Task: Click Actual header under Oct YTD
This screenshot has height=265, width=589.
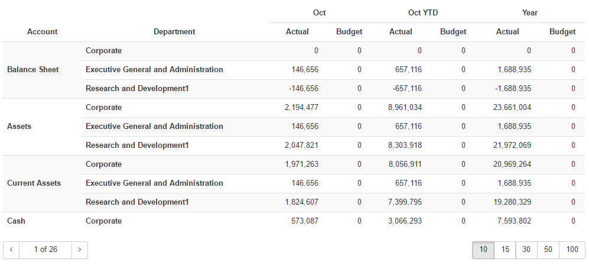Action: coord(401,32)
